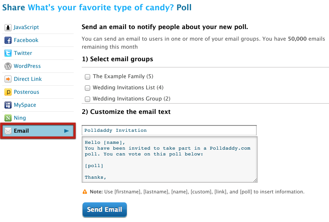Click the WordPress logo icon
The height and width of the screenshot is (222, 329).
click(8, 66)
